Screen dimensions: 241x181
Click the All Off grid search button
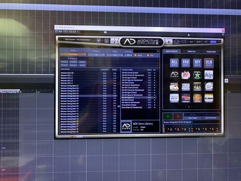pyautogui.click(x=82, y=65)
